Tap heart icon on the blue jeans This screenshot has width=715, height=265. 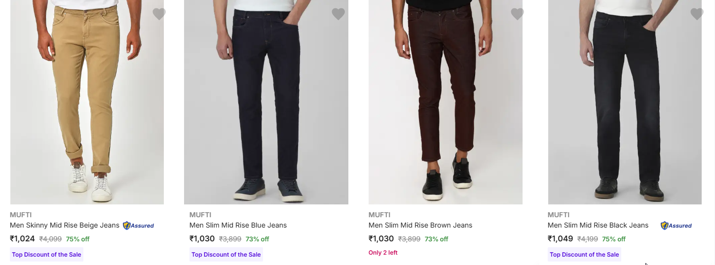click(338, 14)
